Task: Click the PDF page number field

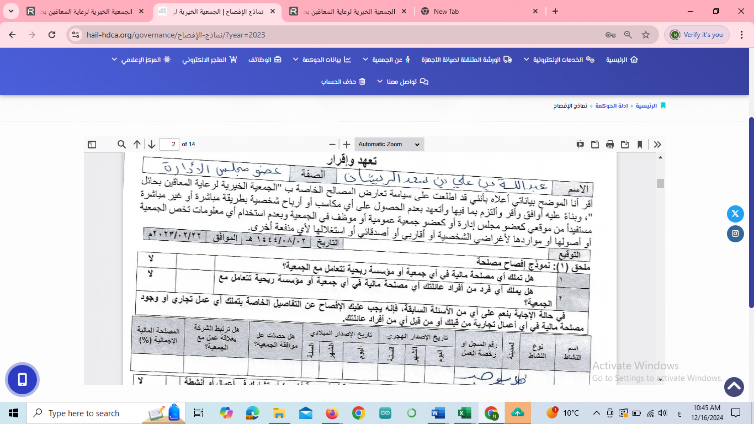Action: pyautogui.click(x=169, y=145)
